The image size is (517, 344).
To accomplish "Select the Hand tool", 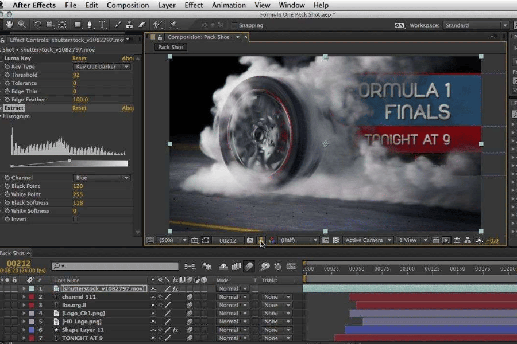I will coord(10,25).
